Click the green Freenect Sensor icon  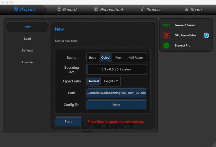coord(166,25)
